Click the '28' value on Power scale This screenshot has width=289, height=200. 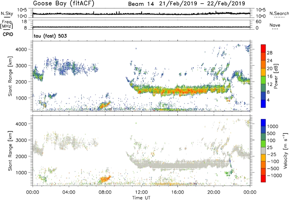pyautogui.click(x=269, y=53)
